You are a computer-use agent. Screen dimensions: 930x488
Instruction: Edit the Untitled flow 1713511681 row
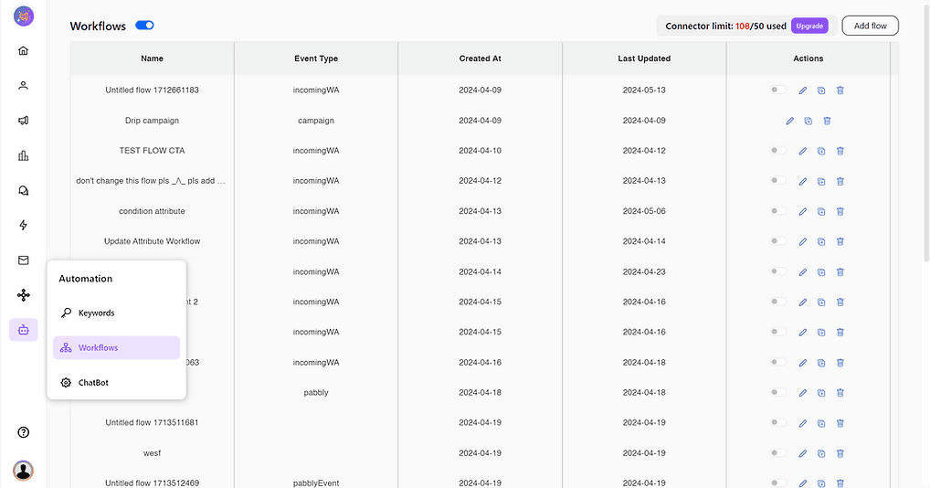click(802, 423)
